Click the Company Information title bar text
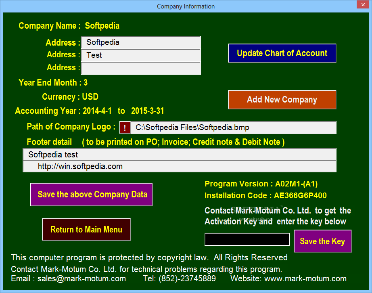This screenshot has height=293, width=372. (186, 6)
